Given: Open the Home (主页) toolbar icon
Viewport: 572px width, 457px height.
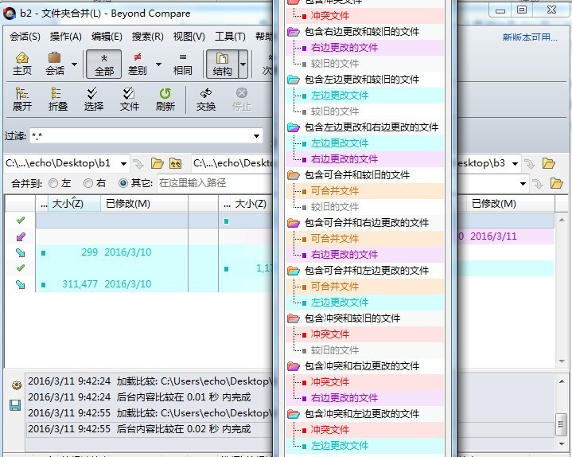Looking at the screenshot, I should (x=22, y=64).
